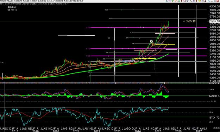Screen dimensions: 220x132
Task: Select the orange diagonal trendline tool icon
Action: (176, 1)
